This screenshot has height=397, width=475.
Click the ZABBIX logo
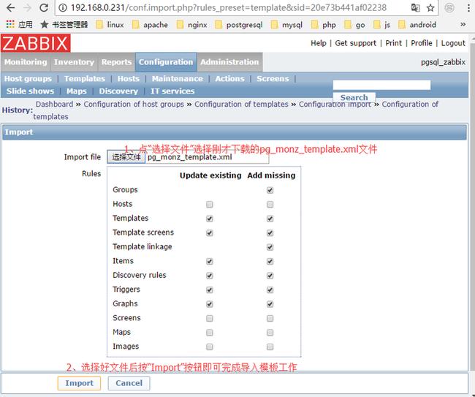click(x=35, y=43)
